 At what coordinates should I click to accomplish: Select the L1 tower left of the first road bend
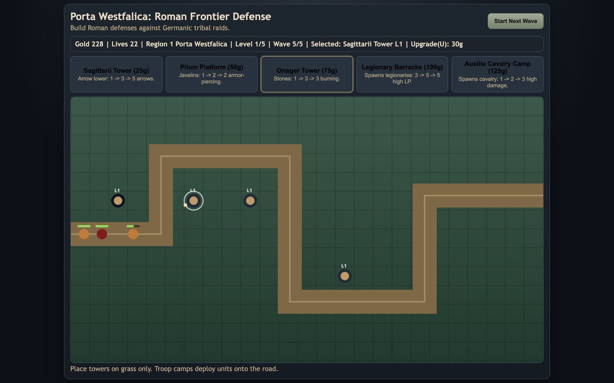tap(118, 201)
